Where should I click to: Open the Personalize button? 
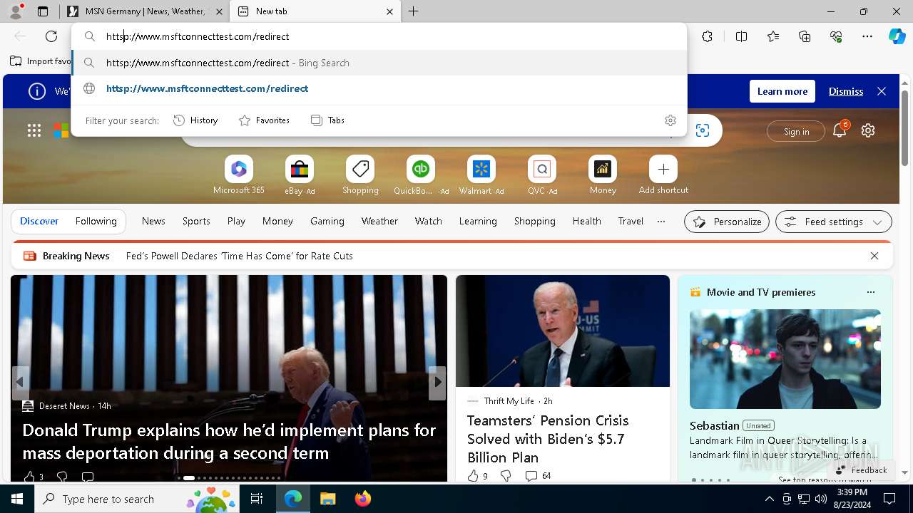(727, 222)
